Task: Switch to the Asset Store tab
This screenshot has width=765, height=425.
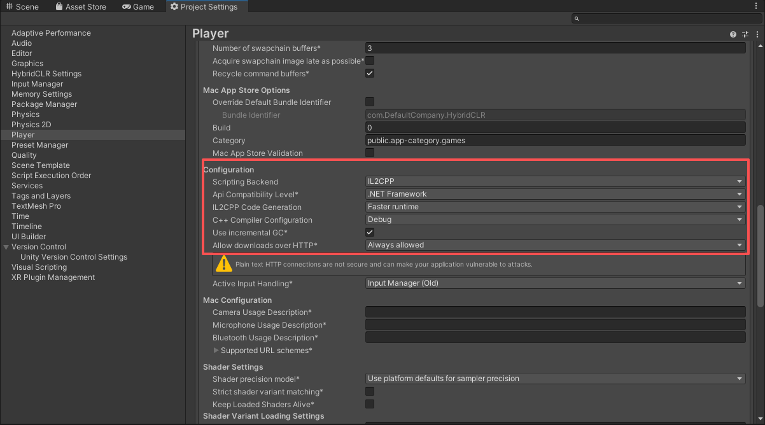Action: pyautogui.click(x=81, y=6)
